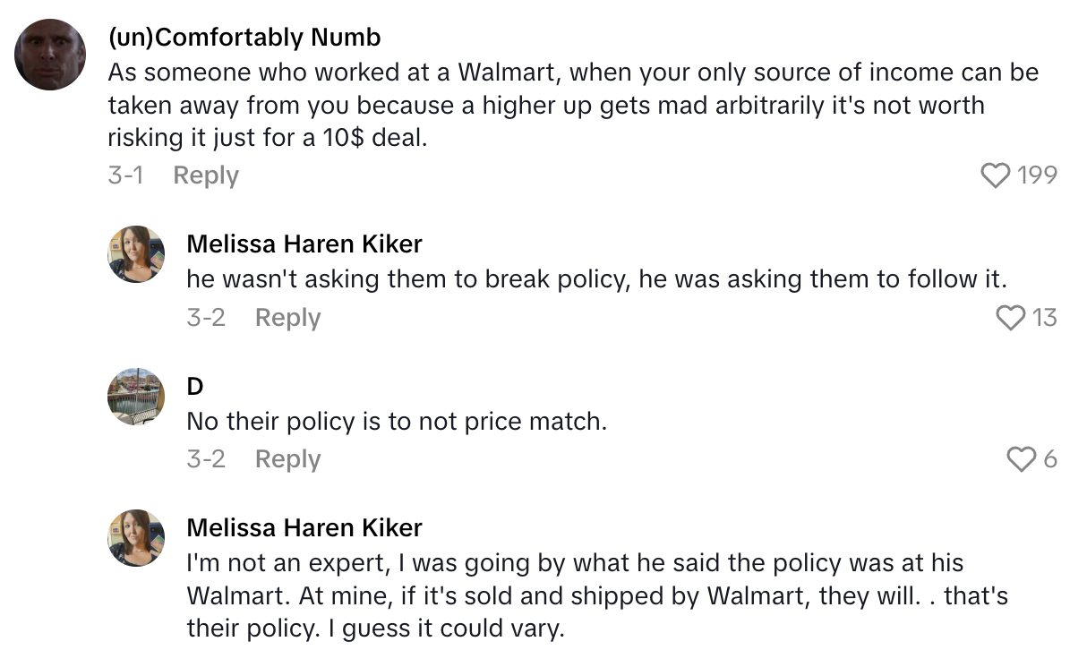The height and width of the screenshot is (650, 1087).
Task: View Melissa Haren Kiker's avatar
Action: click(136, 253)
